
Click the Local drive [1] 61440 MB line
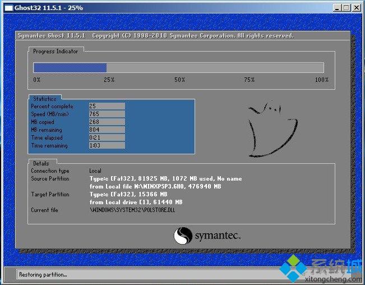click(136, 202)
